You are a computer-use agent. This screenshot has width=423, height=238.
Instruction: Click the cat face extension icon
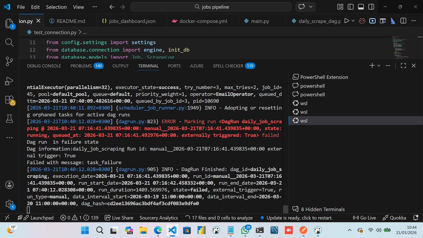point(362,21)
